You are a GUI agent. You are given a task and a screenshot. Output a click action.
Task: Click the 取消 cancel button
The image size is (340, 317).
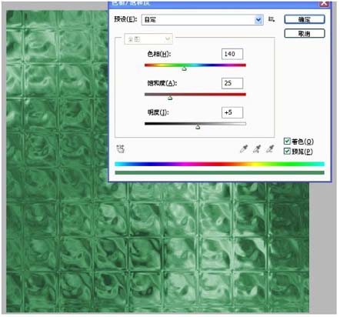[305, 33]
